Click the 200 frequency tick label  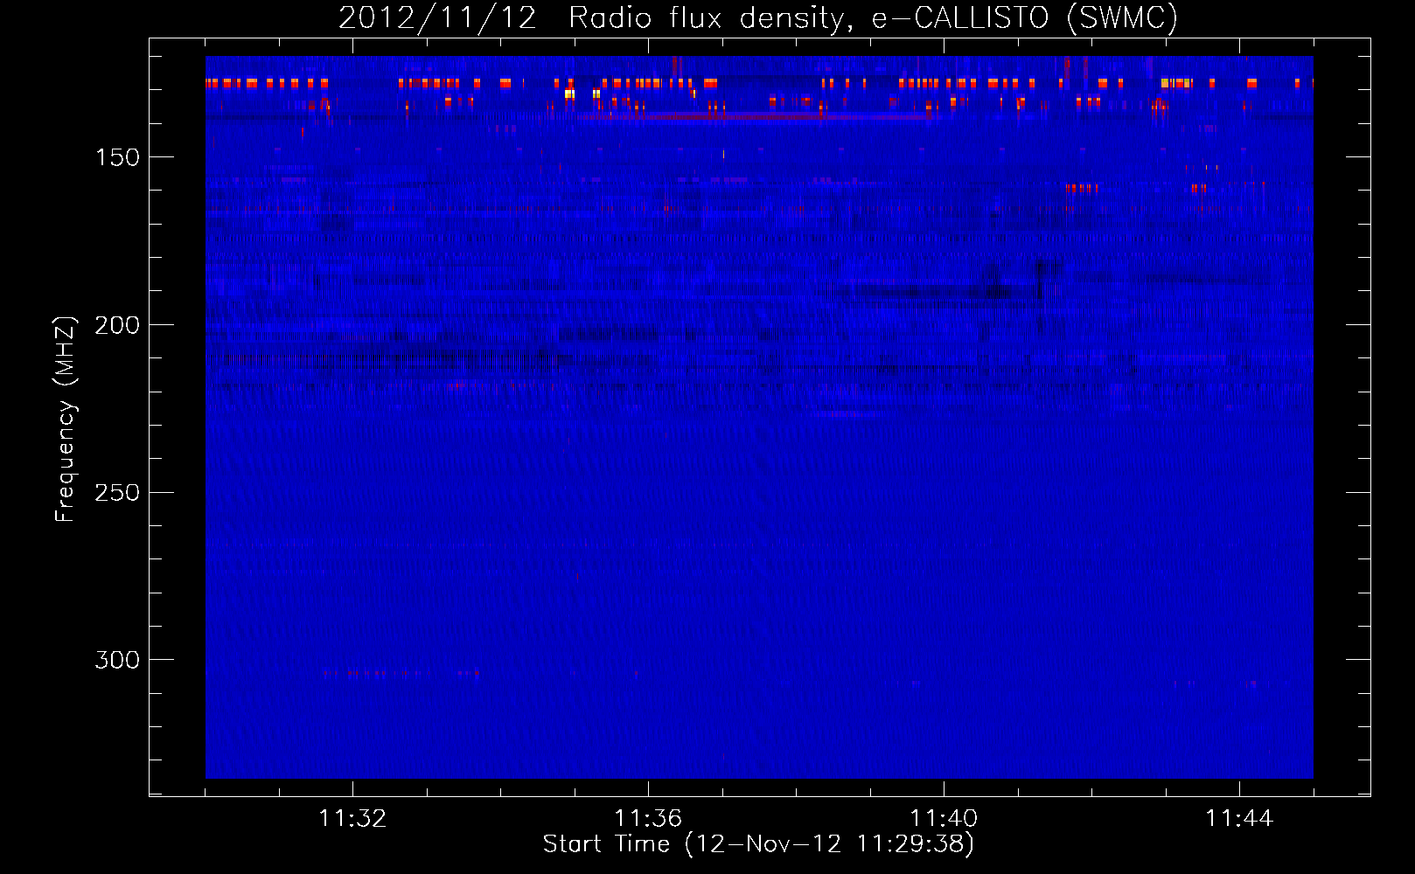click(x=117, y=325)
